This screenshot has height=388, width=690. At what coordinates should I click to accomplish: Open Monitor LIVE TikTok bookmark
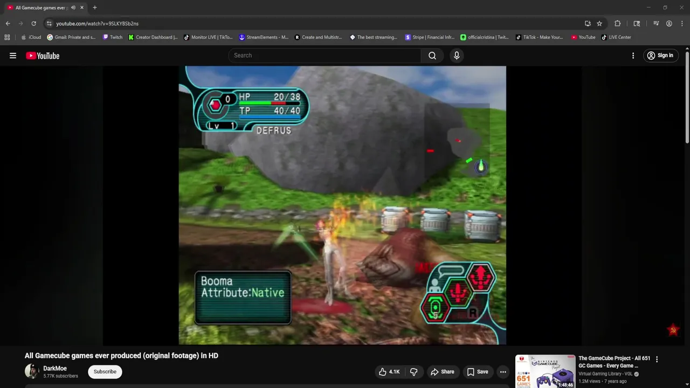[208, 37]
